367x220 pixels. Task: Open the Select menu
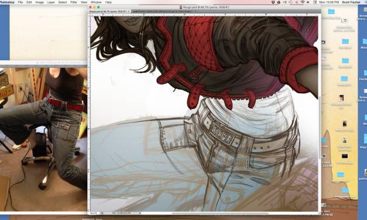(63, 2)
